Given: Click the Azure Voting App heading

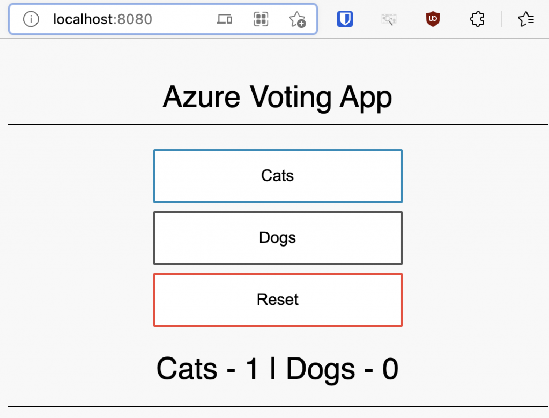Looking at the screenshot, I should point(277,97).
